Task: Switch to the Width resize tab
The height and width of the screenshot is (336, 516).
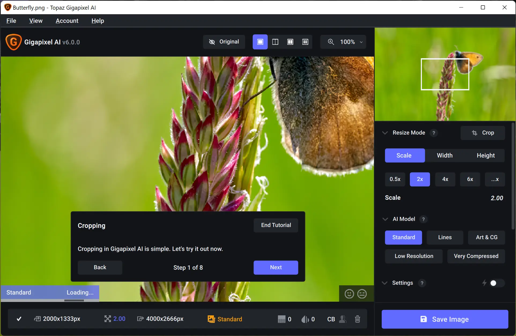Action: pyautogui.click(x=445, y=156)
